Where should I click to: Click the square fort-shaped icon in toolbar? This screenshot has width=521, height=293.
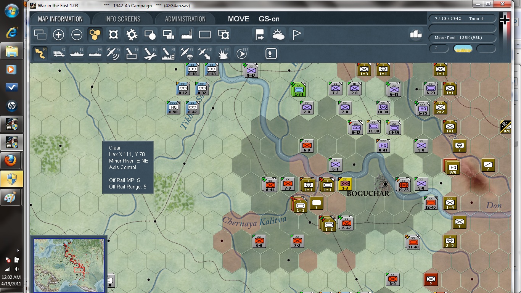(113, 35)
